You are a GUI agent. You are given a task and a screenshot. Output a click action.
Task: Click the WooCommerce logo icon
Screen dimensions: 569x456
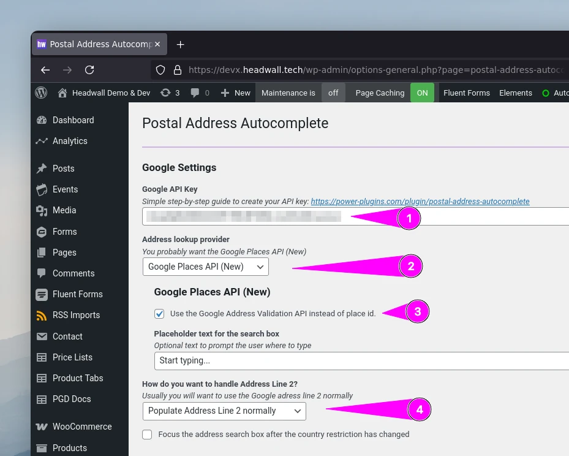[42, 427]
